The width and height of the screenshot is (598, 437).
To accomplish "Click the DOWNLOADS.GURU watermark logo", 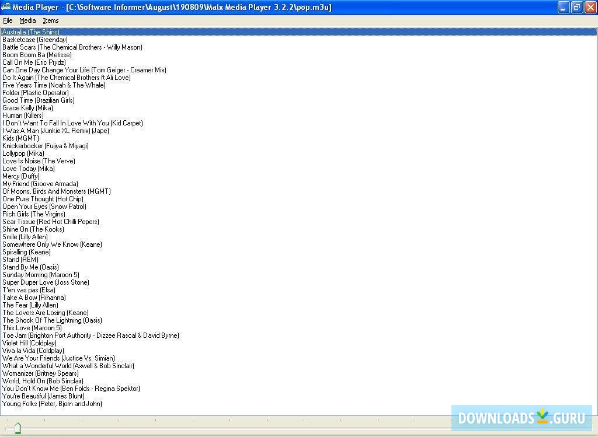I will pyautogui.click(x=521, y=418).
